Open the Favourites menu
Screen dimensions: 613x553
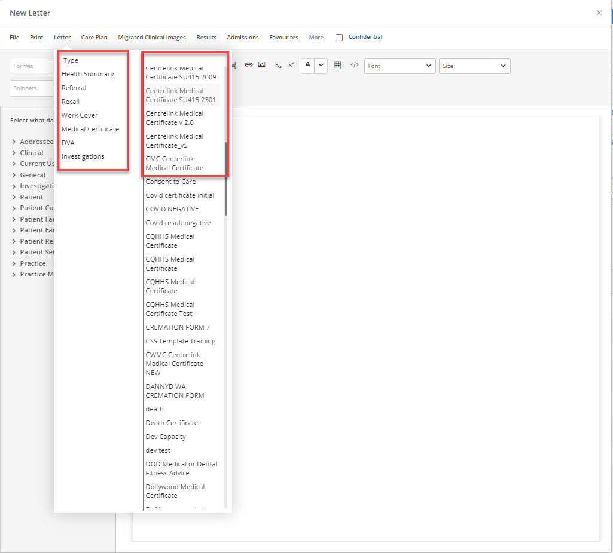click(x=284, y=38)
